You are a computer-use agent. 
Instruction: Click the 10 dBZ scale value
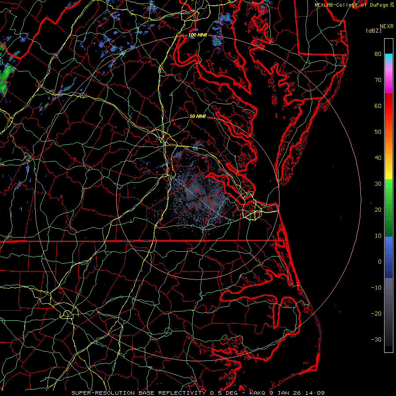[378, 236]
